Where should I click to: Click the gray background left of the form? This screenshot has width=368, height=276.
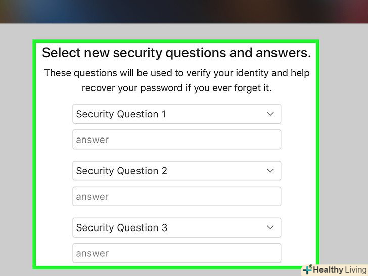click(x=16, y=152)
